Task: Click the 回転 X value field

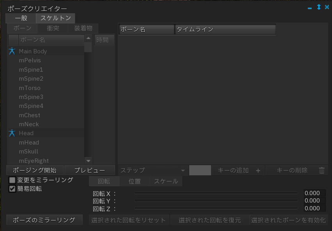Action: click(x=314, y=193)
